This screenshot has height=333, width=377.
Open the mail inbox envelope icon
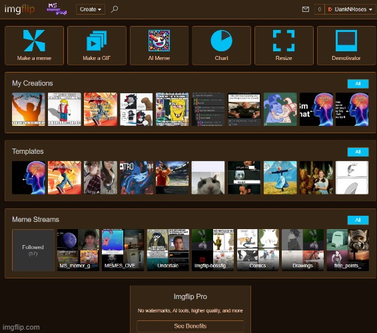click(305, 9)
